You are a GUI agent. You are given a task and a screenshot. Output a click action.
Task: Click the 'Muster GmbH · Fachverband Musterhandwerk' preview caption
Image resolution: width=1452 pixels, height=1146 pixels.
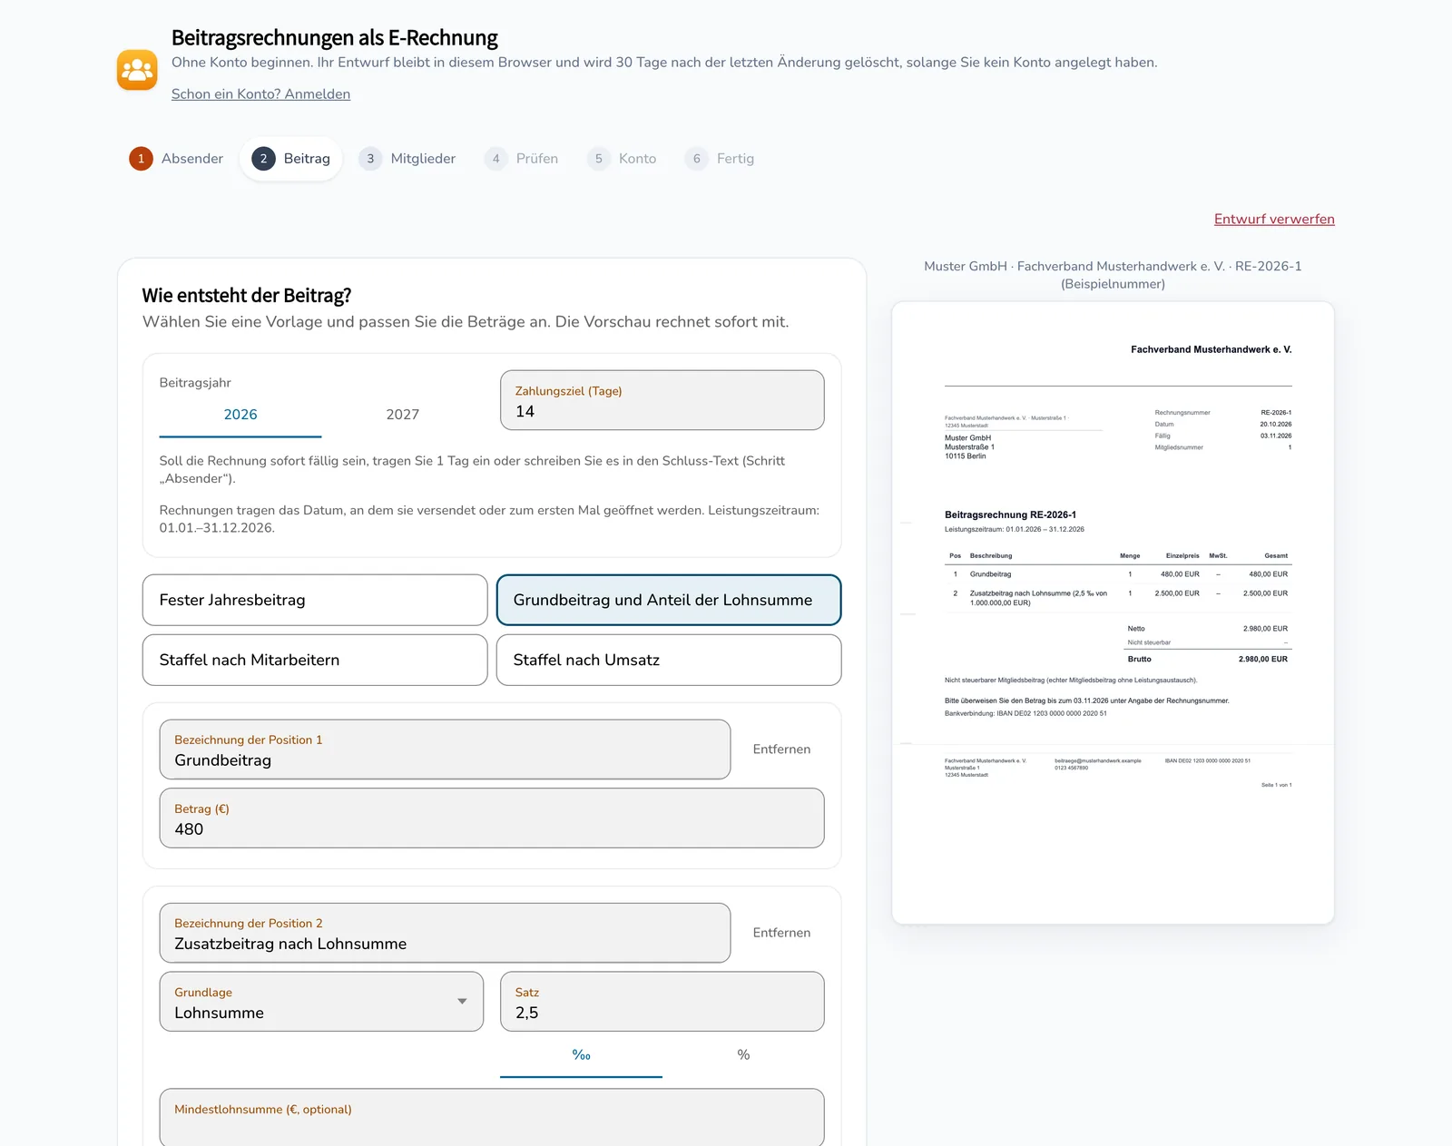tap(1113, 275)
